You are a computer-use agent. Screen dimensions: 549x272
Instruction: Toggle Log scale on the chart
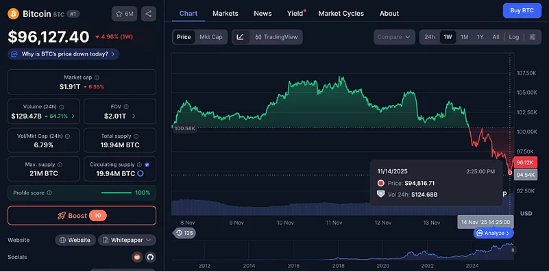tap(514, 37)
